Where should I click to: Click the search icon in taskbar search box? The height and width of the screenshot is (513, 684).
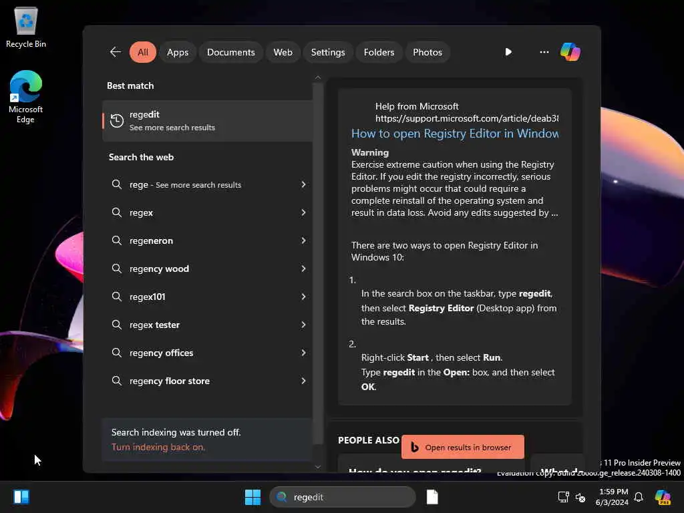pyautogui.click(x=282, y=497)
